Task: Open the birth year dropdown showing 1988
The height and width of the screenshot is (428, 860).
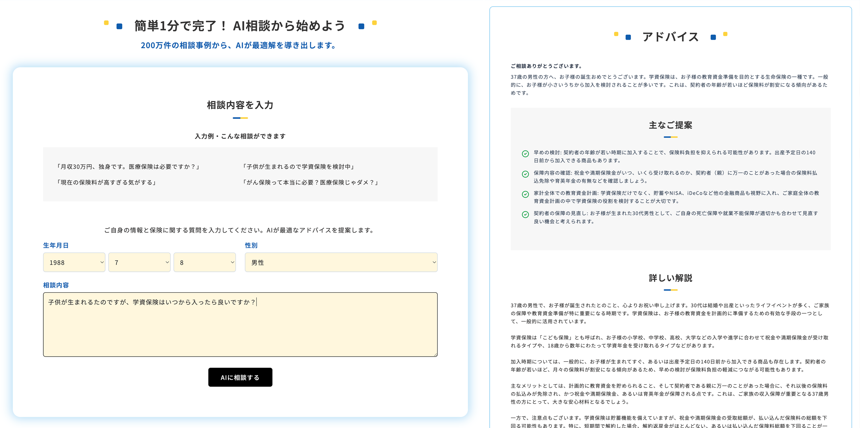Action: (x=74, y=262)
